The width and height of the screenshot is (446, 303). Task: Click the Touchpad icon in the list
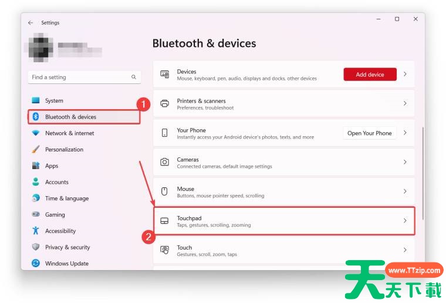(x=164, y=221)
